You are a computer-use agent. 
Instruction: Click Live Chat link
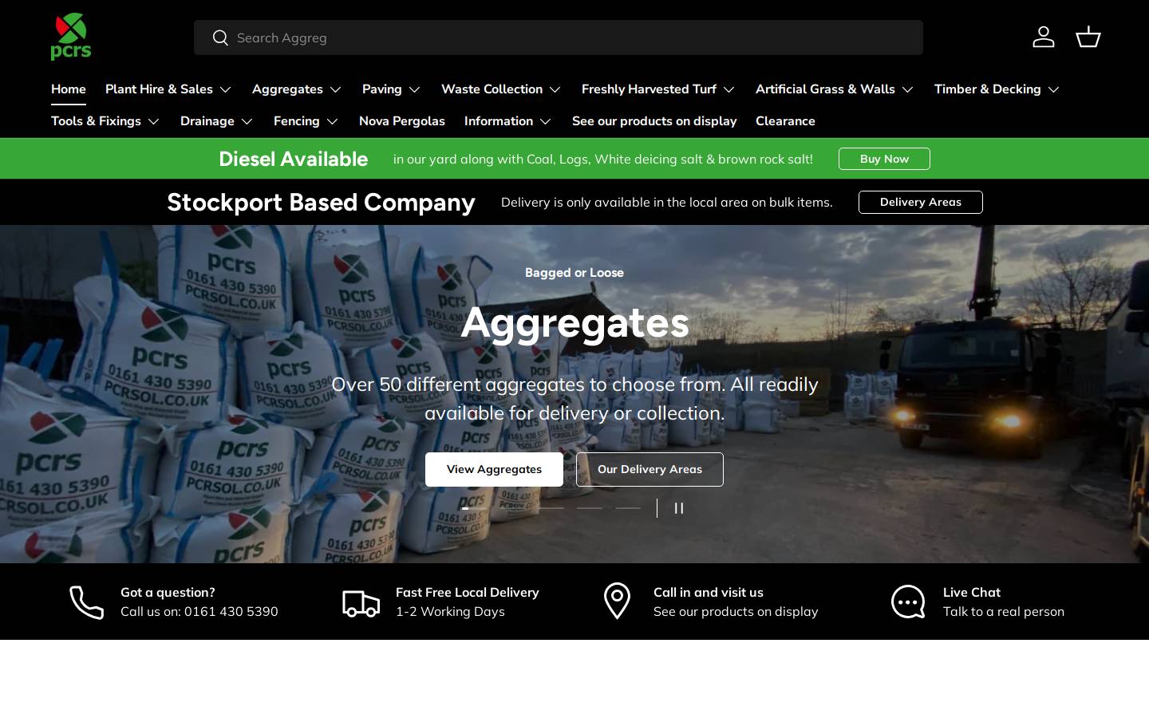pos(972,592)
